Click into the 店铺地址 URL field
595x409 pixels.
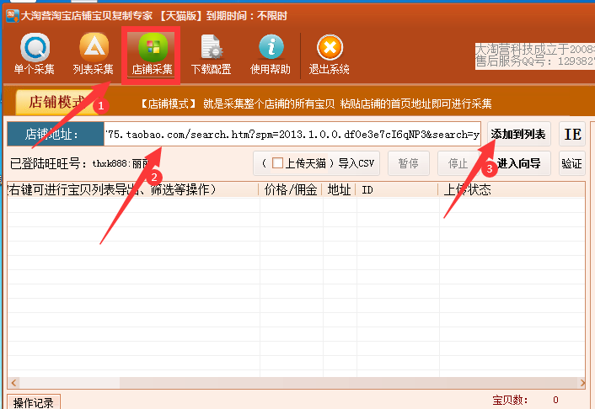292,134
